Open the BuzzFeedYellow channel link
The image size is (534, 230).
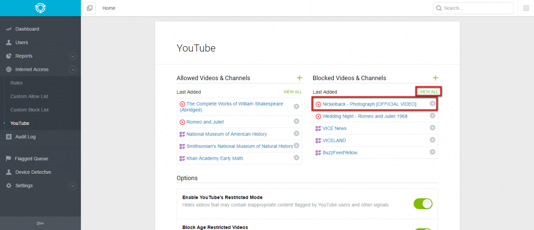[340, 152]
